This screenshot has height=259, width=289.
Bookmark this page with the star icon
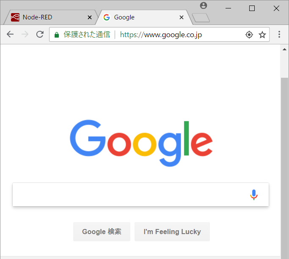tap(262, 35)
